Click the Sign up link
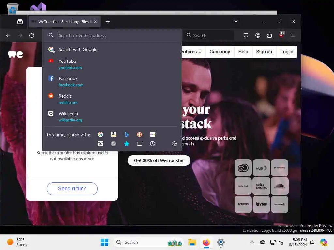This screenshot has height=250, width=334. click(x=264, y=52)
